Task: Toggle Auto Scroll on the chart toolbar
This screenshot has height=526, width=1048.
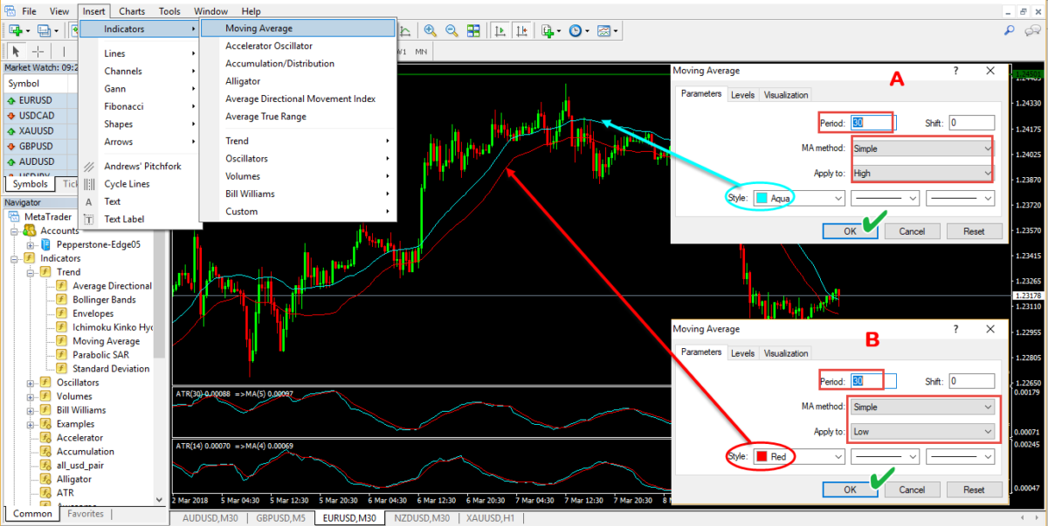Action: tap(498, 30)
